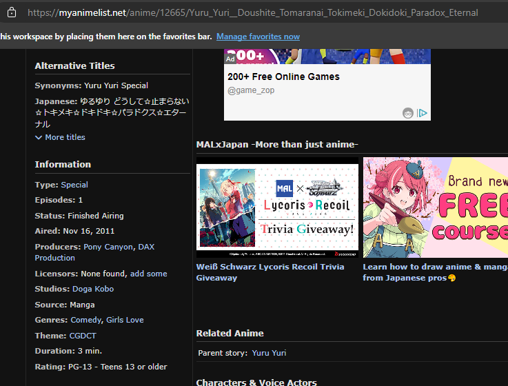Click the myanimelist.net URL address bar
The height and width of the screenshot is (386, 508).
[253, 12]
